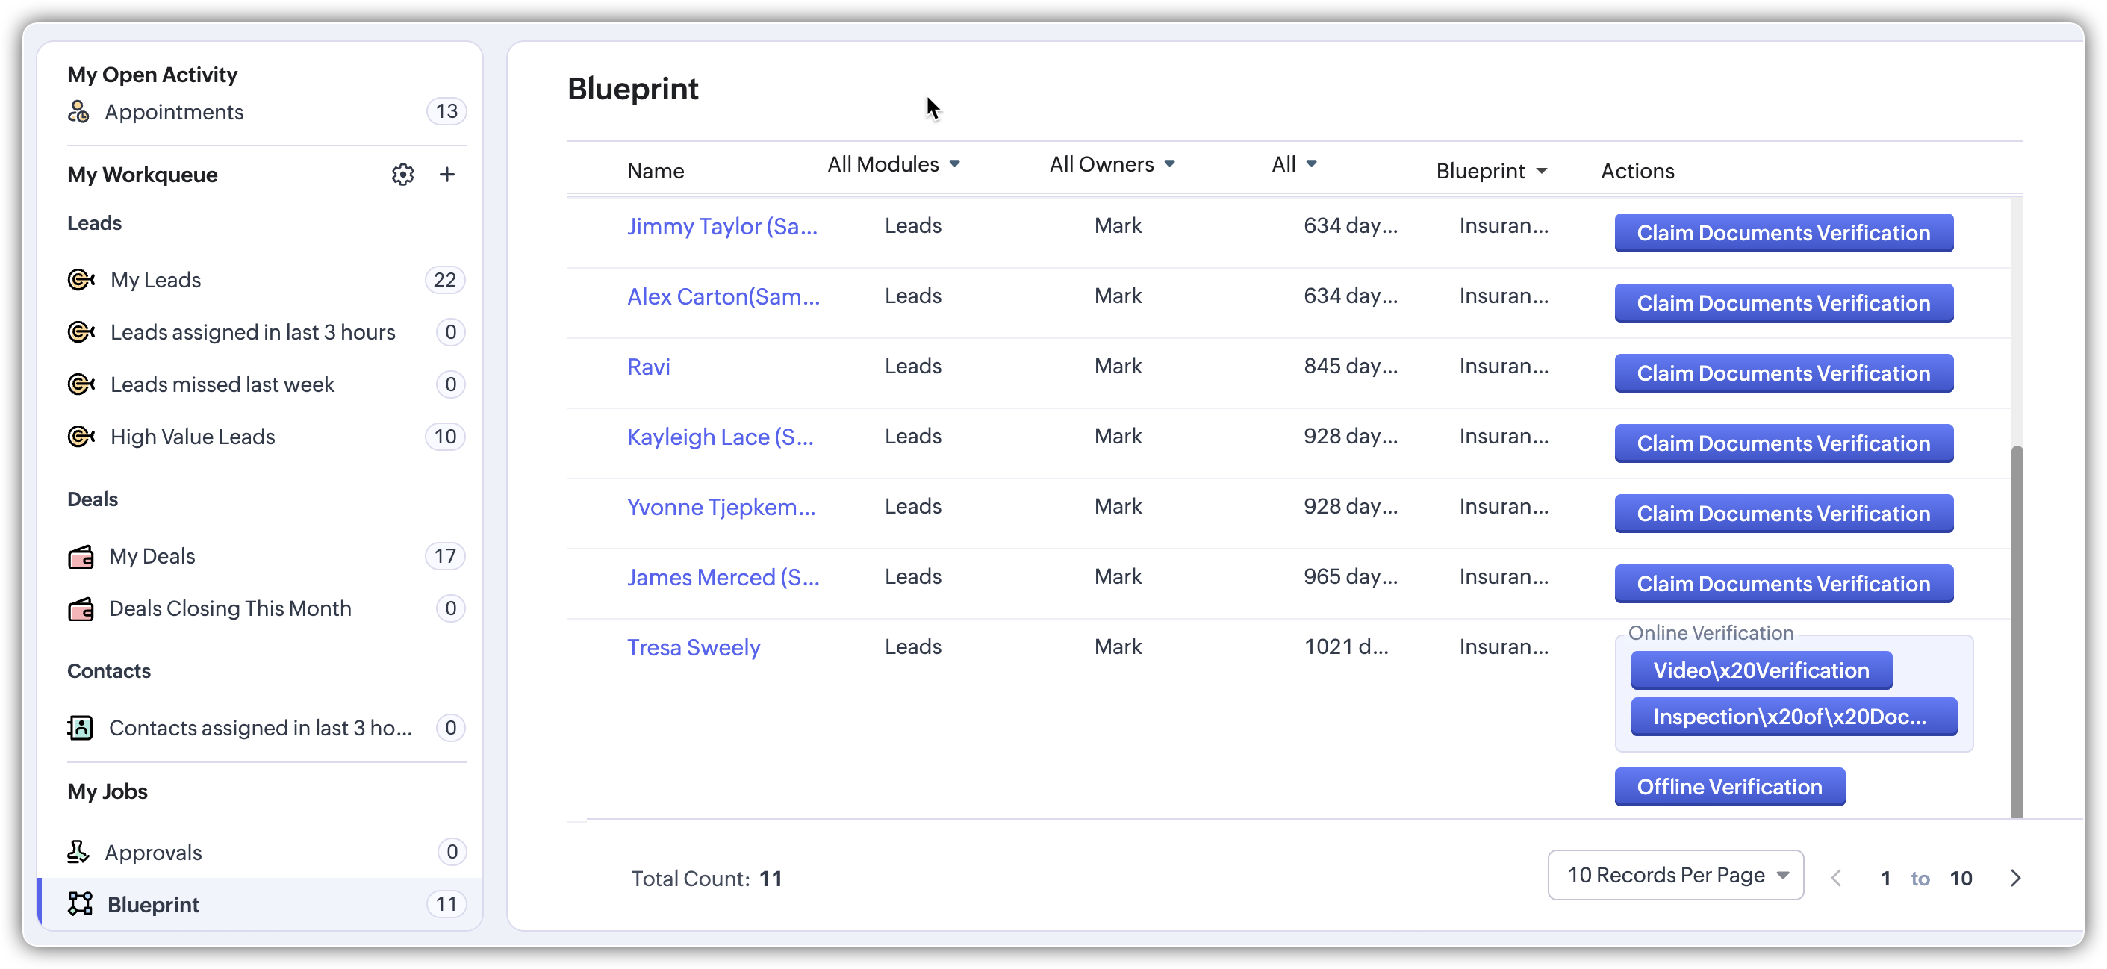Open the 10 Records Per Page dropdown
This screenshot has width=2107, height=969.
[1675, 875]
